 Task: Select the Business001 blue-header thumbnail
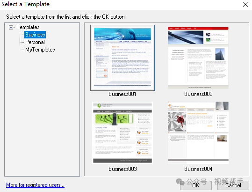122,58
